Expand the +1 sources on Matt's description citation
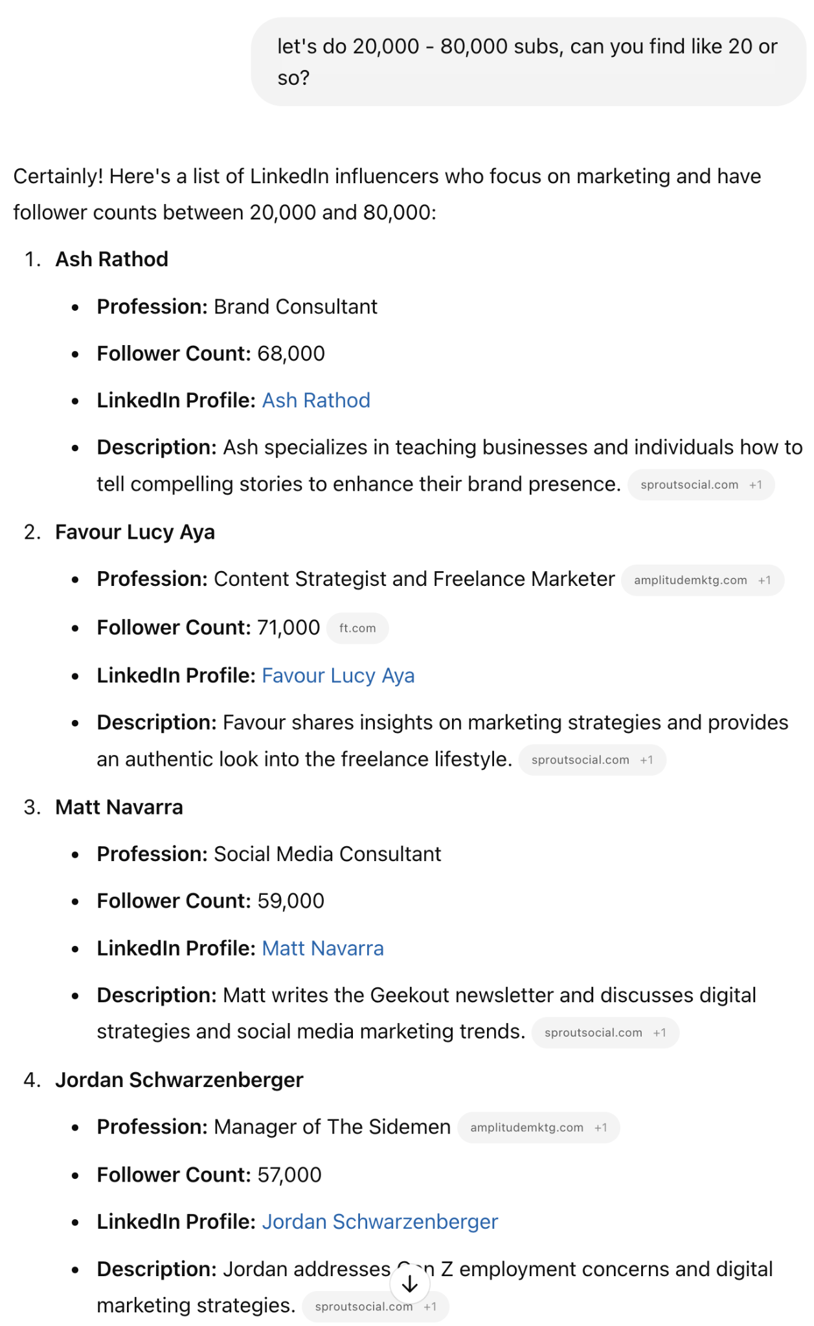This screenshot has height=1326, width=814. (659, 1032)
